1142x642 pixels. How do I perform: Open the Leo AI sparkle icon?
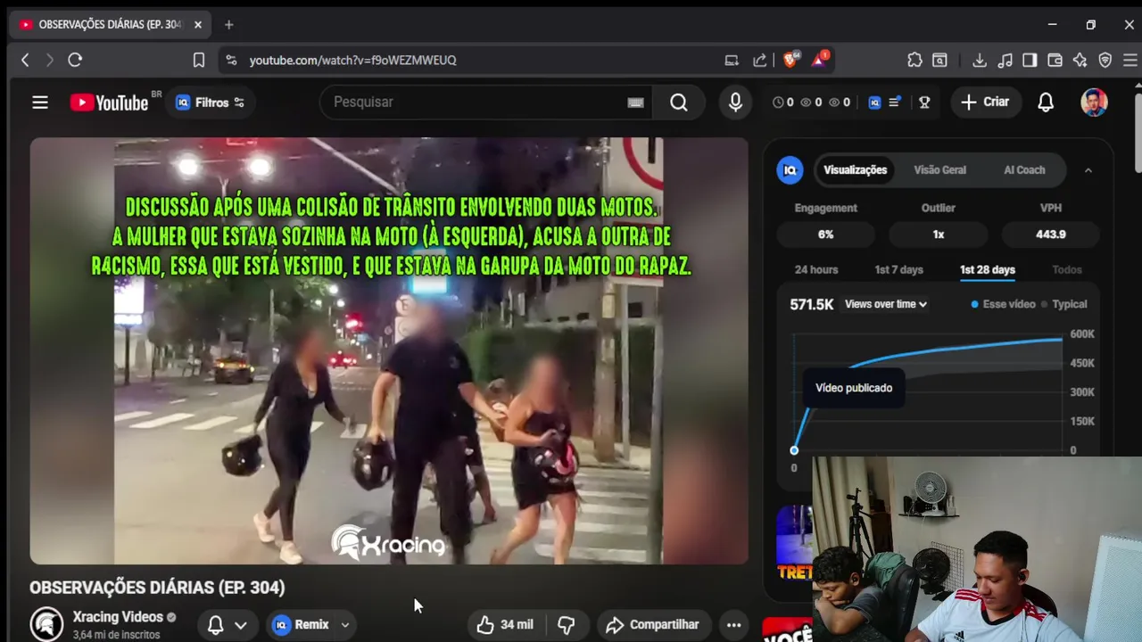pos(1080,60)
